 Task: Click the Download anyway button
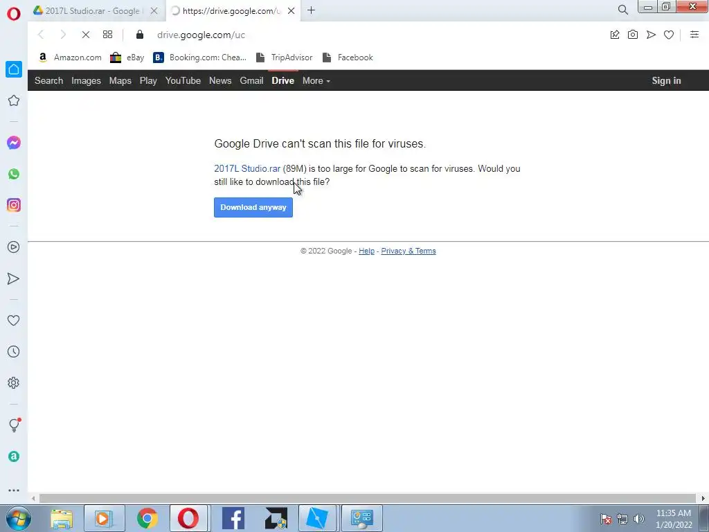253,207
